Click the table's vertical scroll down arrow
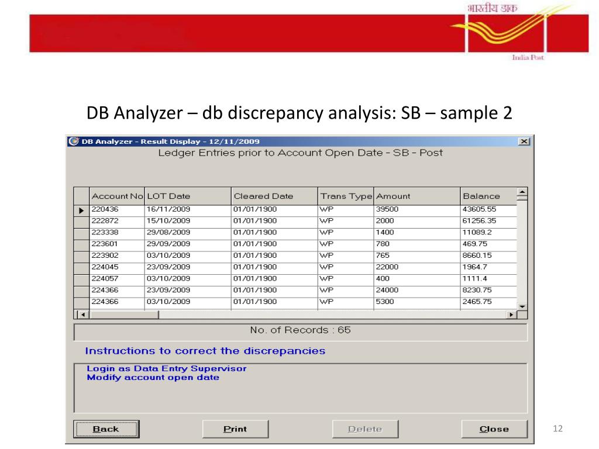The height and width of the screenshot is (449, 599). (x=522, y=306)
